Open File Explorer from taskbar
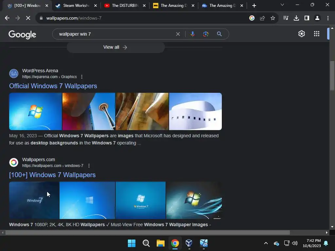Image resolution: width=335 pixels, height=251 pixels. 160,243
